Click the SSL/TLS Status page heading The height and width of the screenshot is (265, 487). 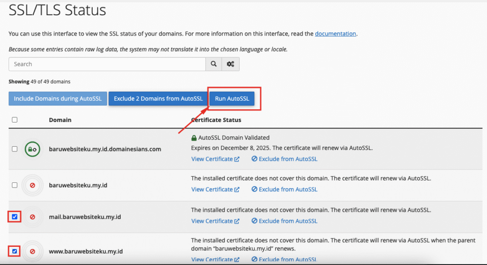[57, 10]
